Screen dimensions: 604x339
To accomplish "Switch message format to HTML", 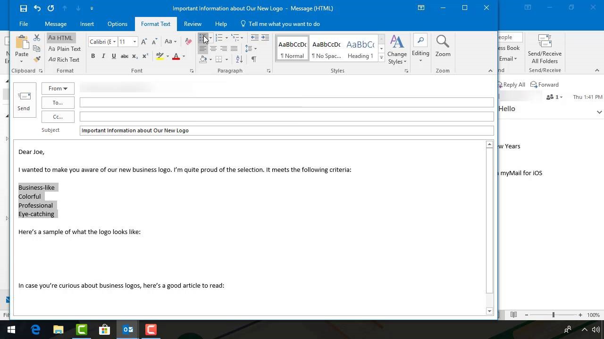I will pyautogui.click(x=60, y=38).
